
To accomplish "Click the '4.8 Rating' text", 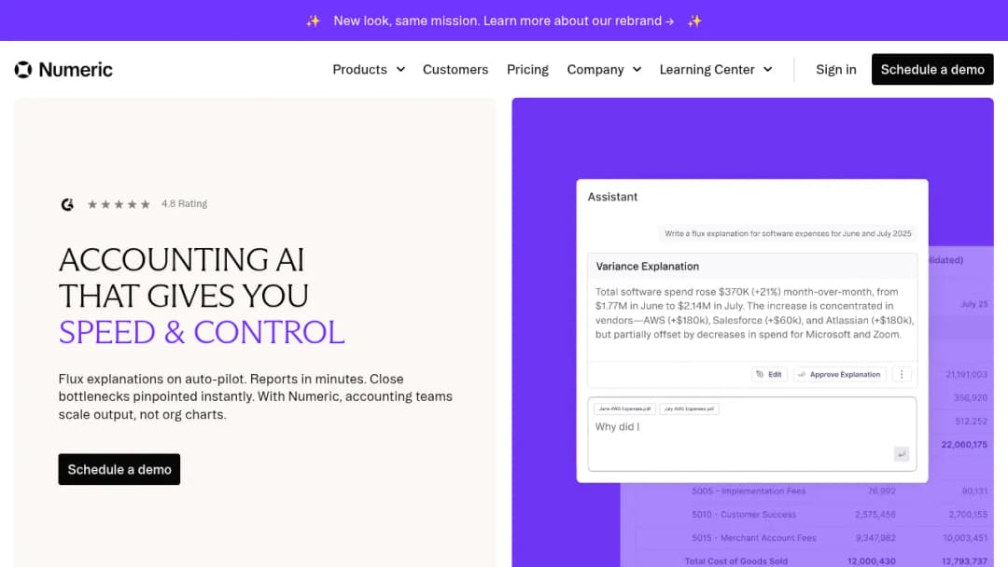I will (x=185, y=203).
